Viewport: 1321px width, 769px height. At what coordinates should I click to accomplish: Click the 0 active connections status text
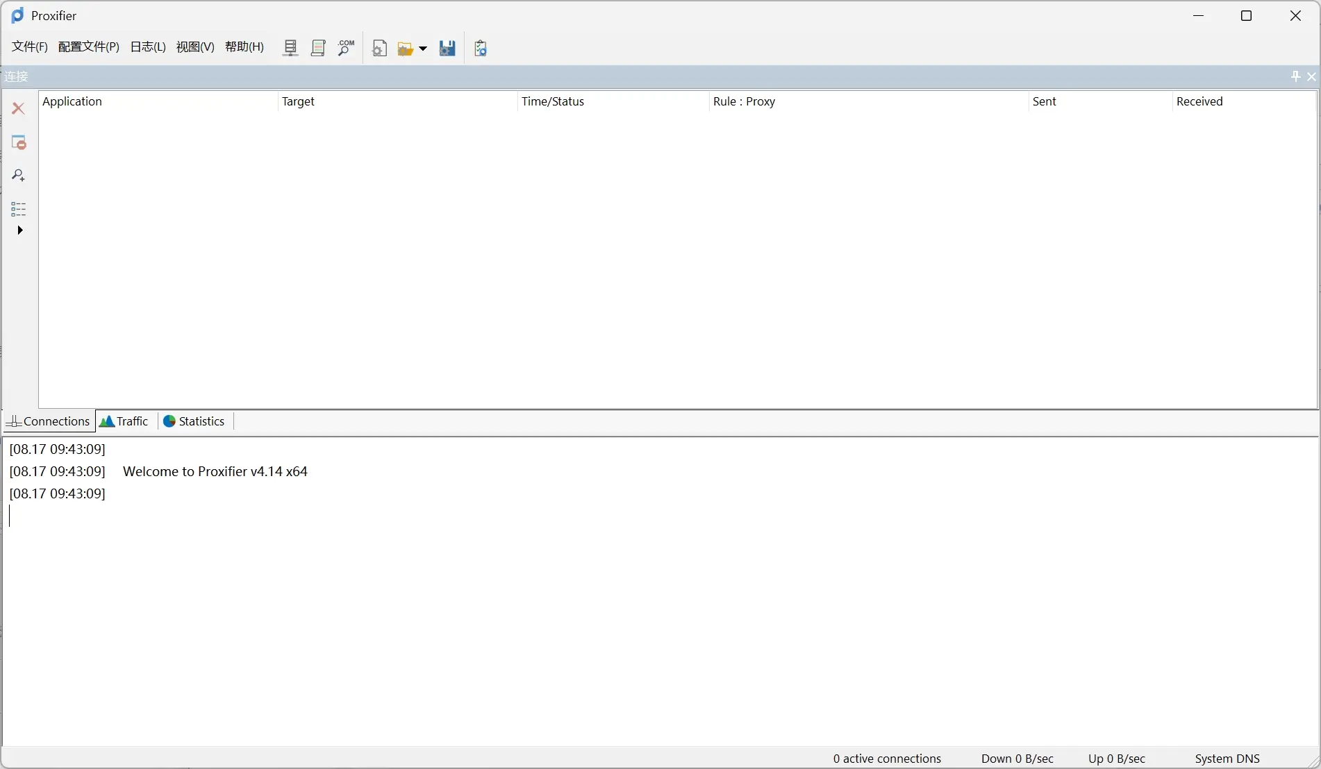[x=887, y=759]
